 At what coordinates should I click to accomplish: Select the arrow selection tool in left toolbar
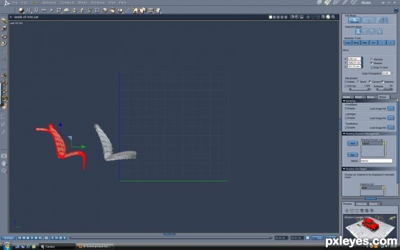pyautogui.click(x=4, y=21)
